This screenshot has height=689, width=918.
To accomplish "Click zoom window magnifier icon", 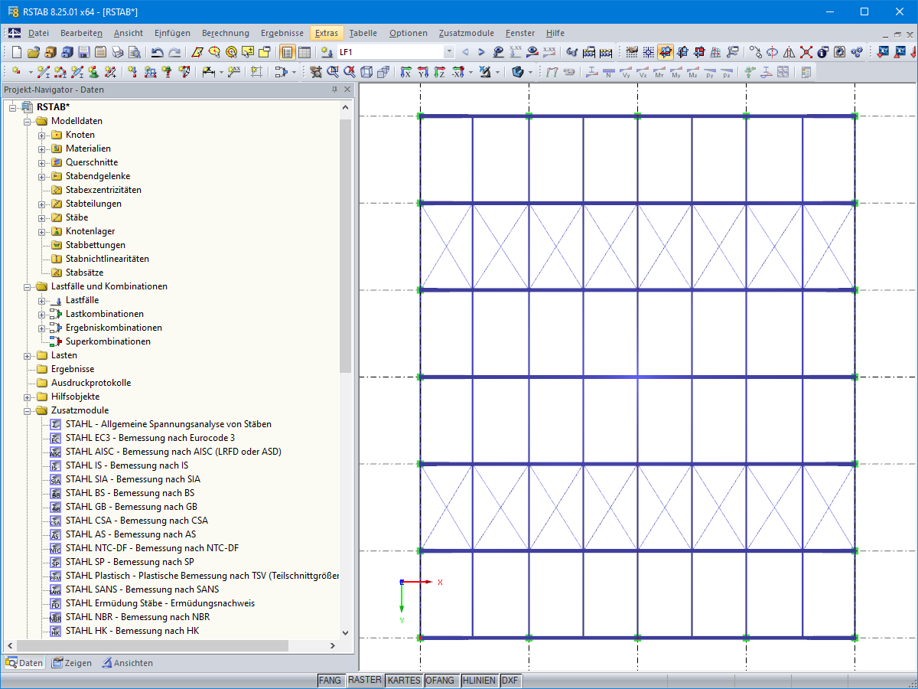I will 333,72.
